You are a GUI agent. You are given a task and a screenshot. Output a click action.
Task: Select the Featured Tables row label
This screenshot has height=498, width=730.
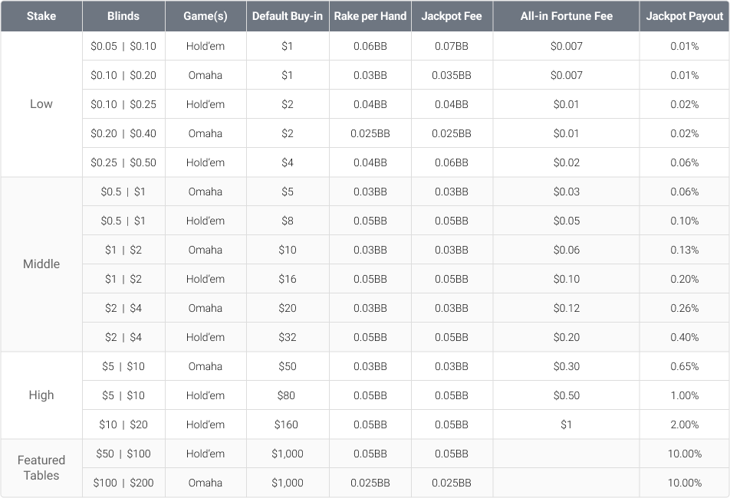(41, 467)
